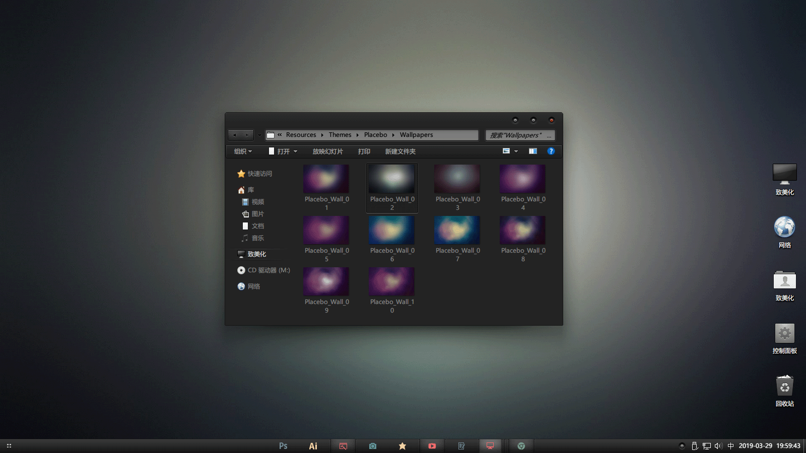Open 图片 pictures library in sidebar
This screenshot has width=806, height=453.
pos(257,214)
